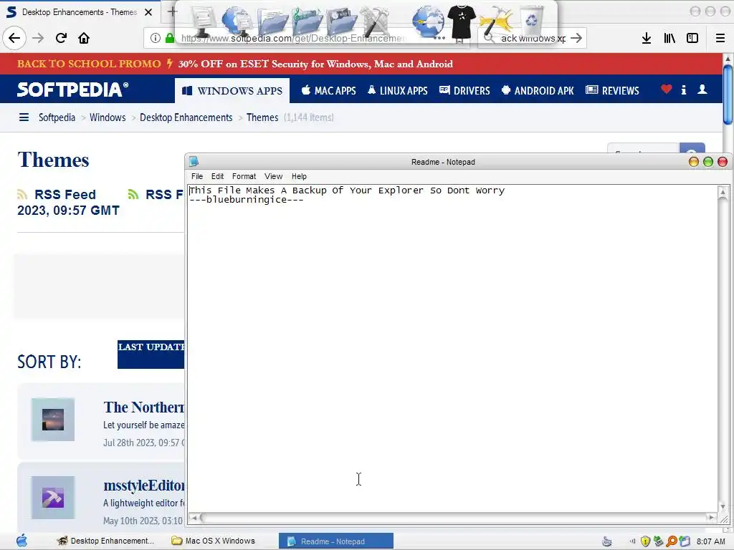The height and width of the screenshot is (550, 734).
Task: Open the browser hamburger menu
Action: pos(720,38)
